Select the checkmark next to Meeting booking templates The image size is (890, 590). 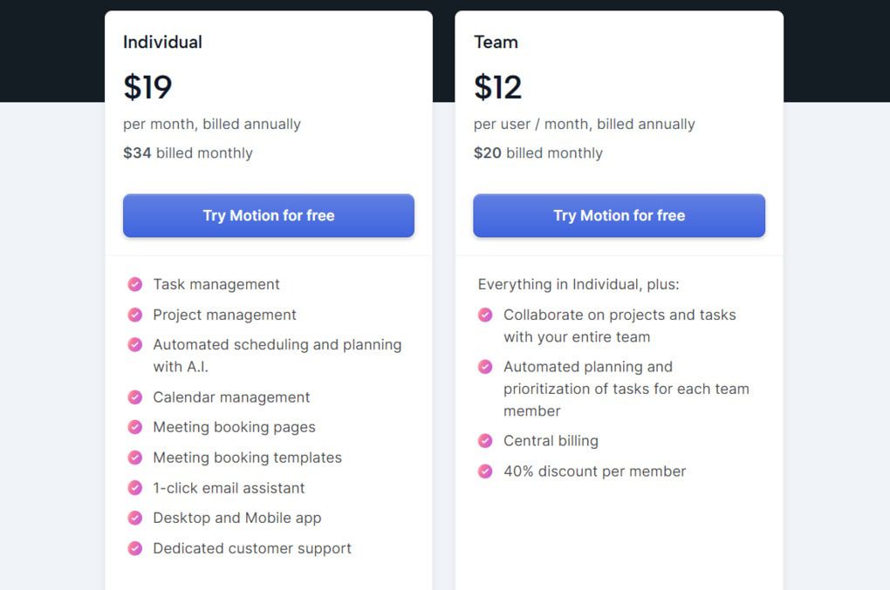click(x=135, y=458)
